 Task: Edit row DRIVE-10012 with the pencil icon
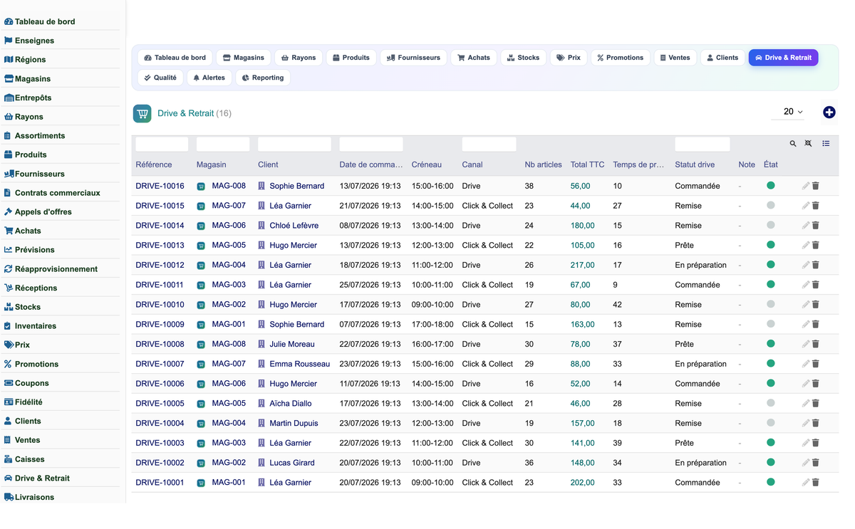[x=805, y=265]
